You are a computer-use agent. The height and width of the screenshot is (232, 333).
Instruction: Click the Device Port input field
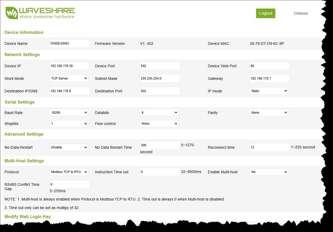pyautogui.click(x=160, y=66)
